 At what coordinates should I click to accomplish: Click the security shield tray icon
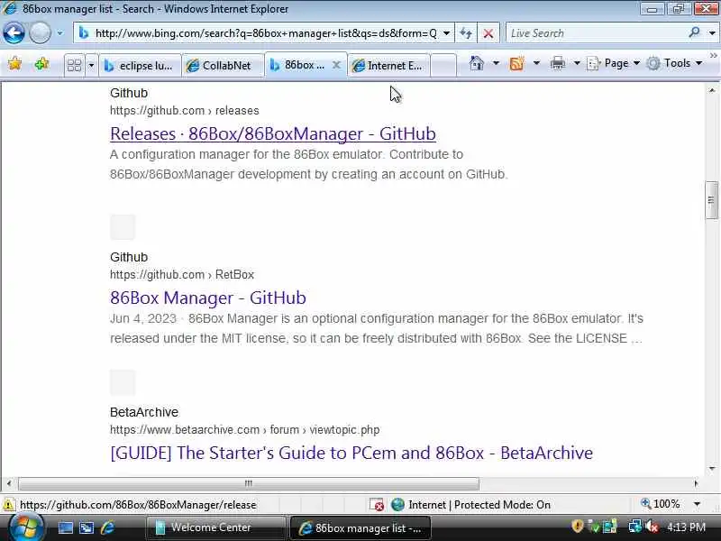tap(577, 527)
